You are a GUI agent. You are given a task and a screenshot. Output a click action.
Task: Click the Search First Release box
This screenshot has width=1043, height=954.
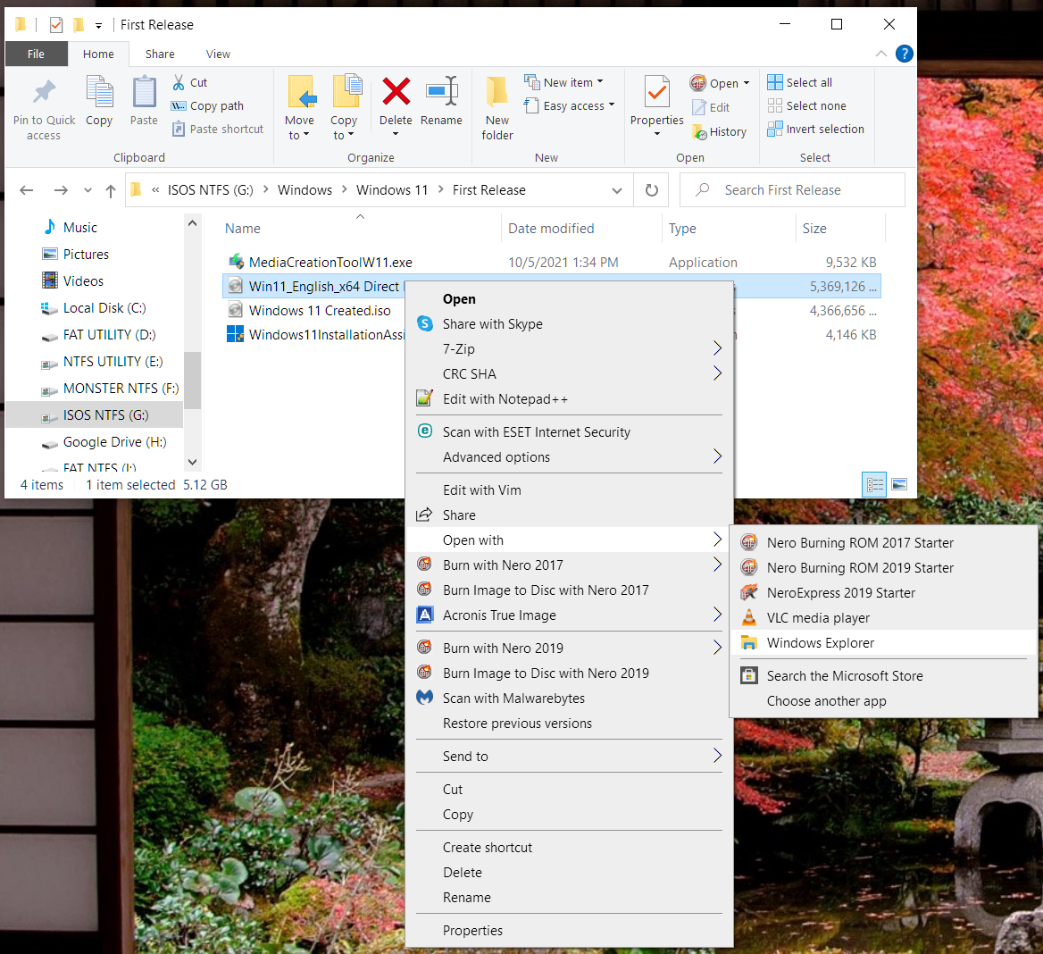click(792, 190)
